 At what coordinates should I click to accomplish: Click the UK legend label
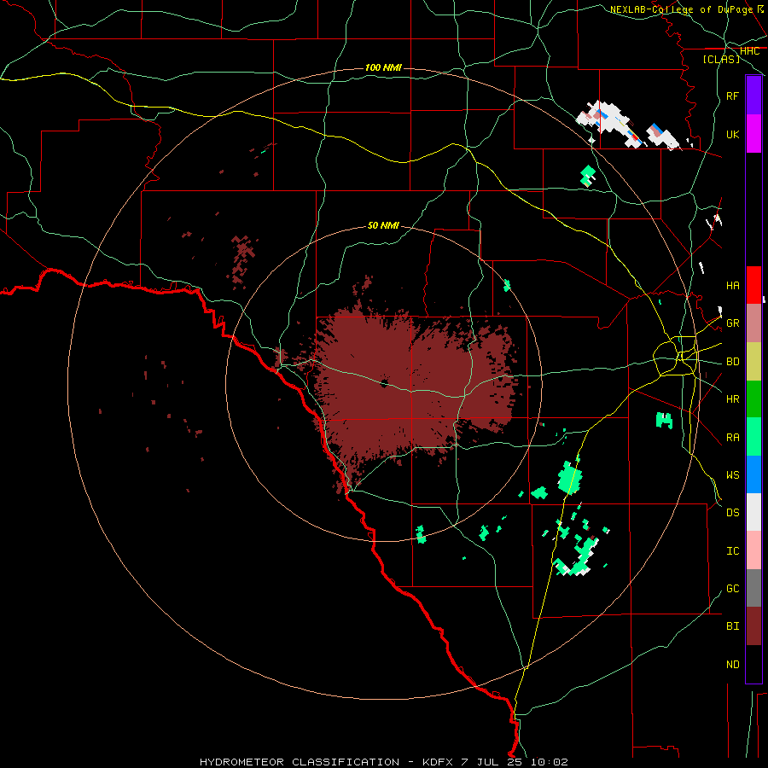733,134
